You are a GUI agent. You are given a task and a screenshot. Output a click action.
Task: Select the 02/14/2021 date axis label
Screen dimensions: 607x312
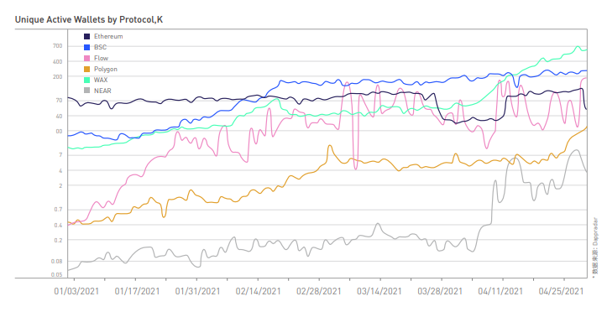[259, 291]
